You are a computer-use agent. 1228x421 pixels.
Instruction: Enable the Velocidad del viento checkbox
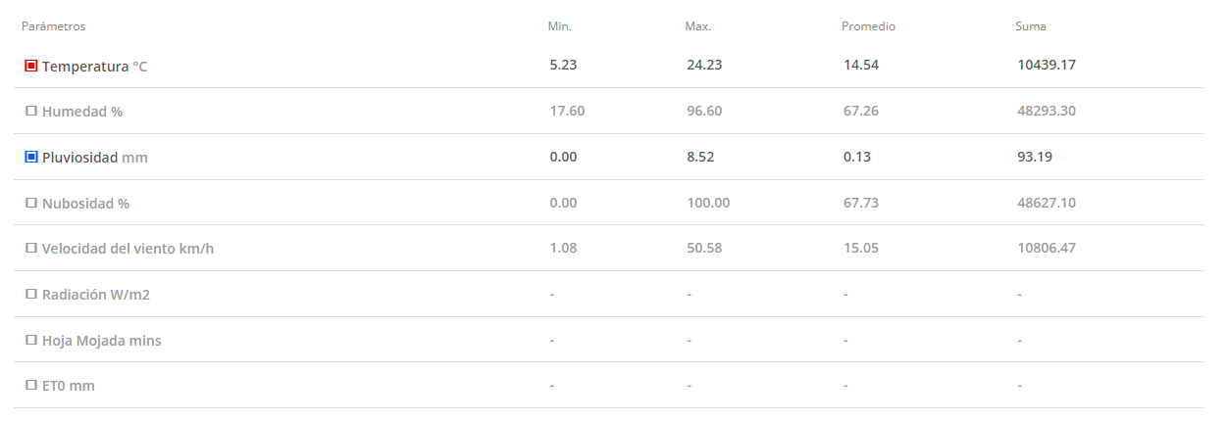pos(31,248)
